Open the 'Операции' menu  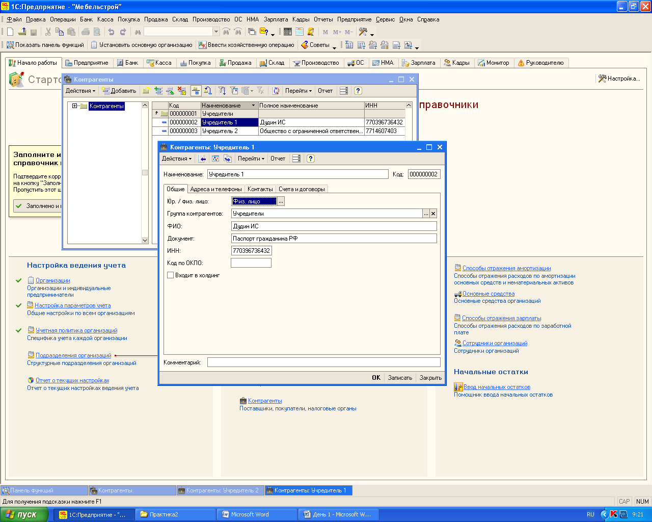(63, 19)
